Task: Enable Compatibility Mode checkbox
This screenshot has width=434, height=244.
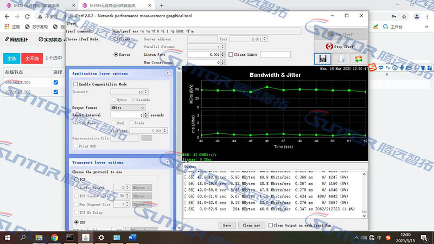Action: 75,85
